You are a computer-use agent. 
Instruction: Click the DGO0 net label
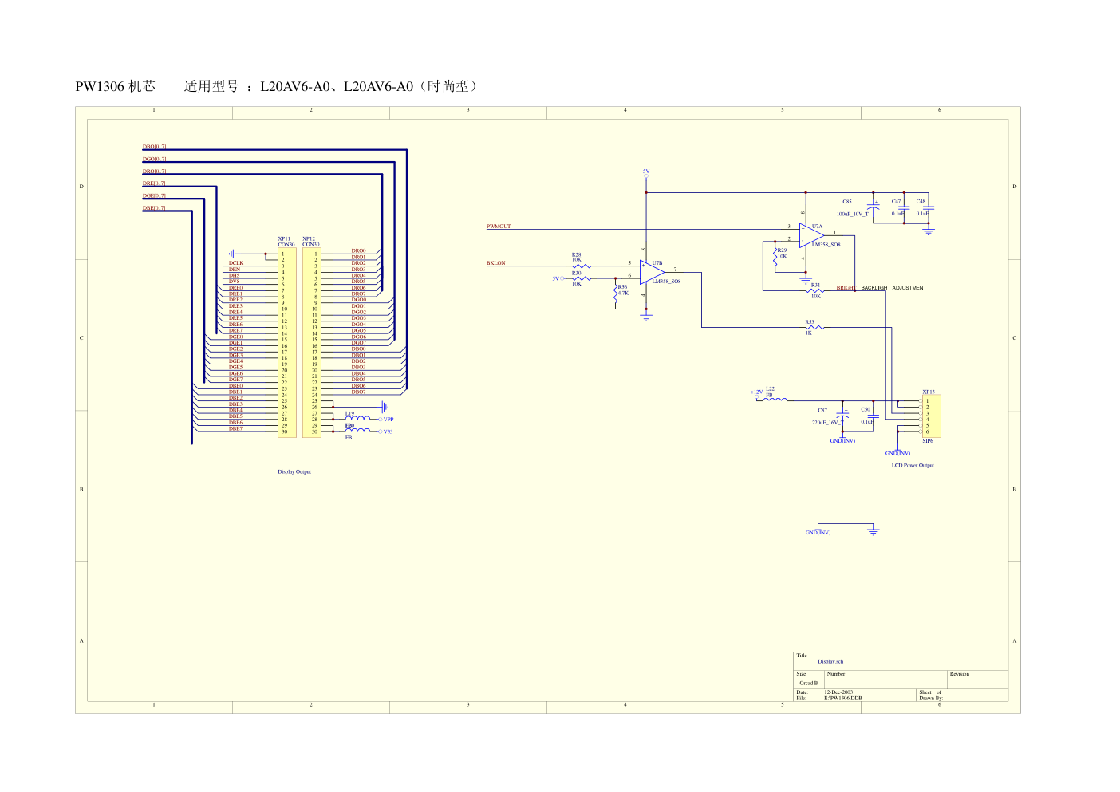click(359, 300)
